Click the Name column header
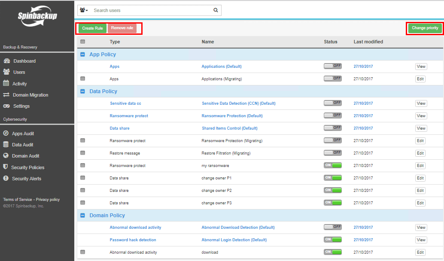The height and width of the screenshot is (261, 444). [x=208, y=42]
